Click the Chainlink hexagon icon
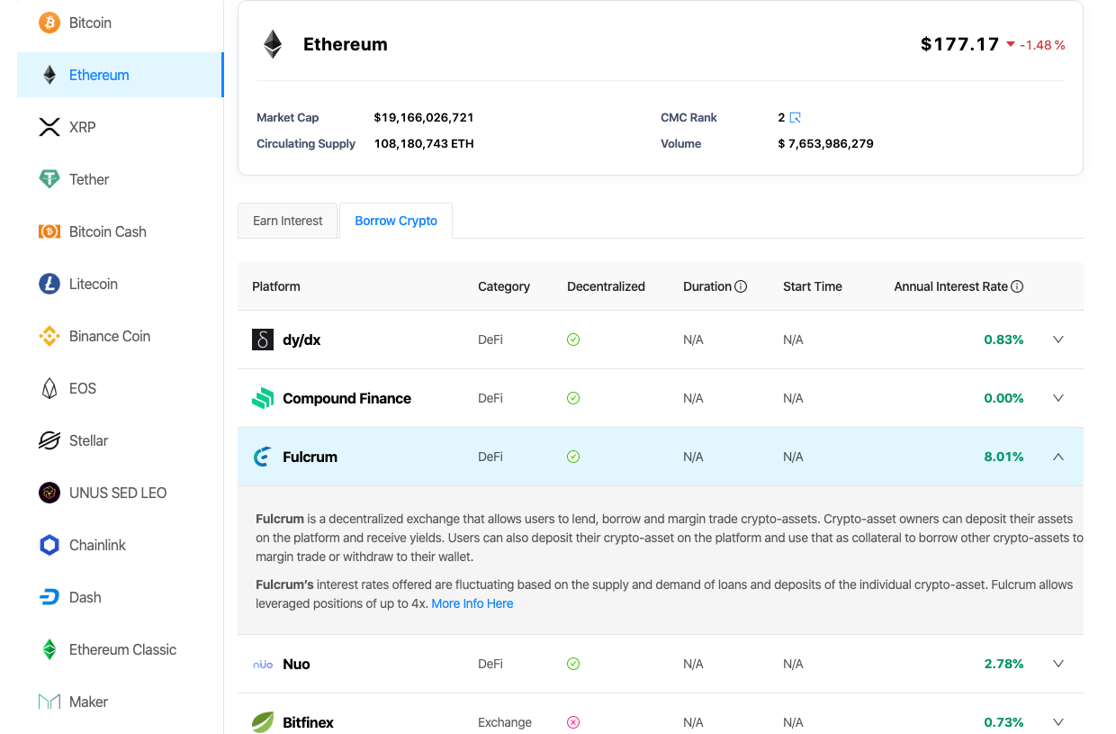 tap(49, 545)
